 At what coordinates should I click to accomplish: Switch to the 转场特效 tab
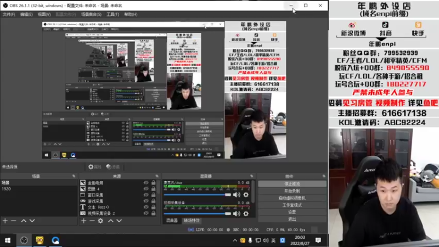(x=192, y=221)
